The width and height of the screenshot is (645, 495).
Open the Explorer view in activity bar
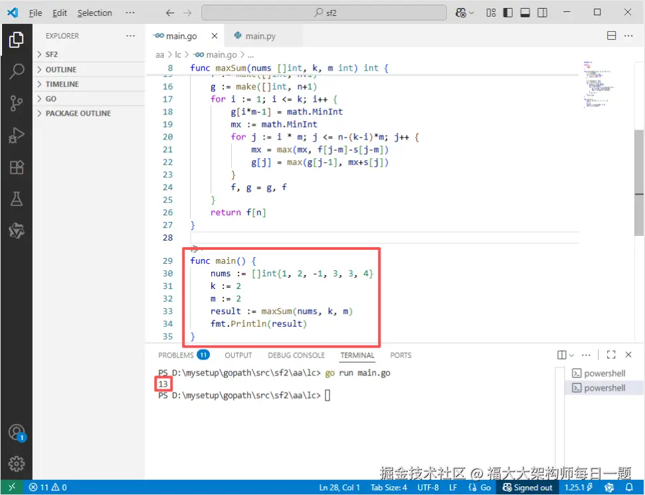(17, 40)
